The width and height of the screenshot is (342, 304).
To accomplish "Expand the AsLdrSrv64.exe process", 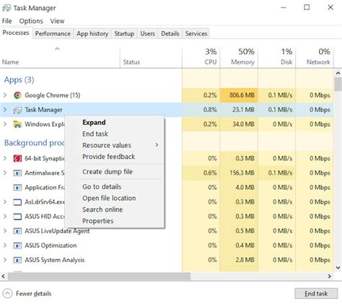I will click(5, 201).
